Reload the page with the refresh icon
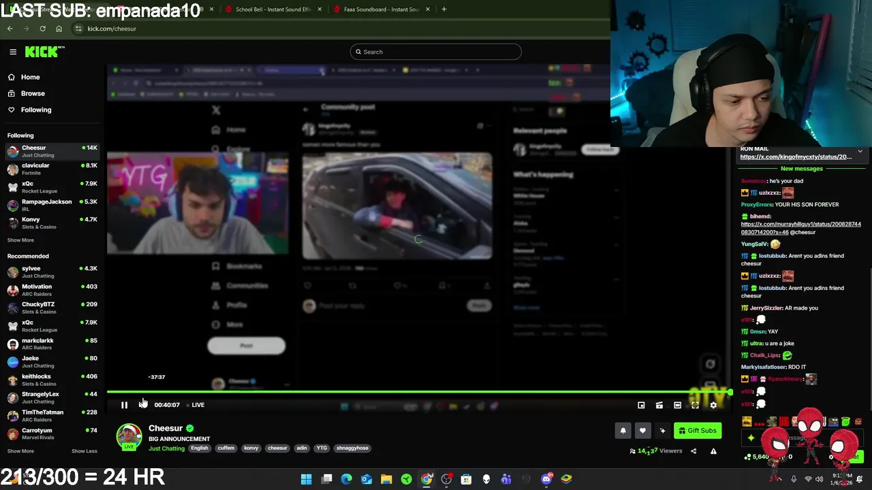The width and height of the screenshot is (872, 490). click(x=42, y=29)
